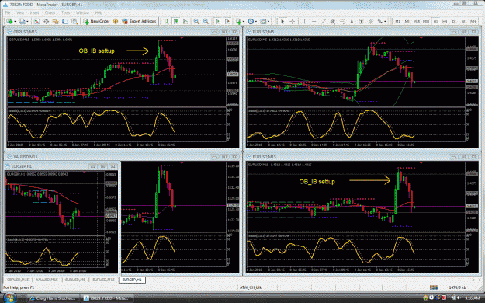Launch MetaEditor from the yellow toolbar icon
The image size is (485, 303).
pos(116,22)
